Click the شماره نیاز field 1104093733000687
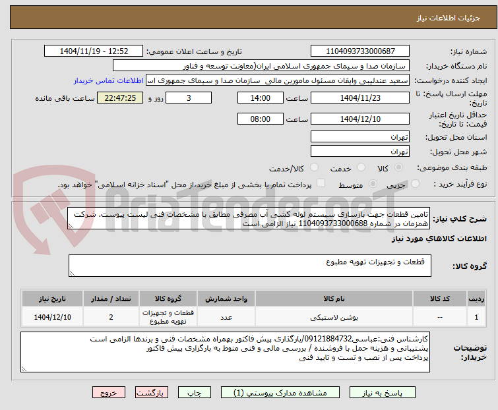The image size is (498, 410). coord(360,51)
